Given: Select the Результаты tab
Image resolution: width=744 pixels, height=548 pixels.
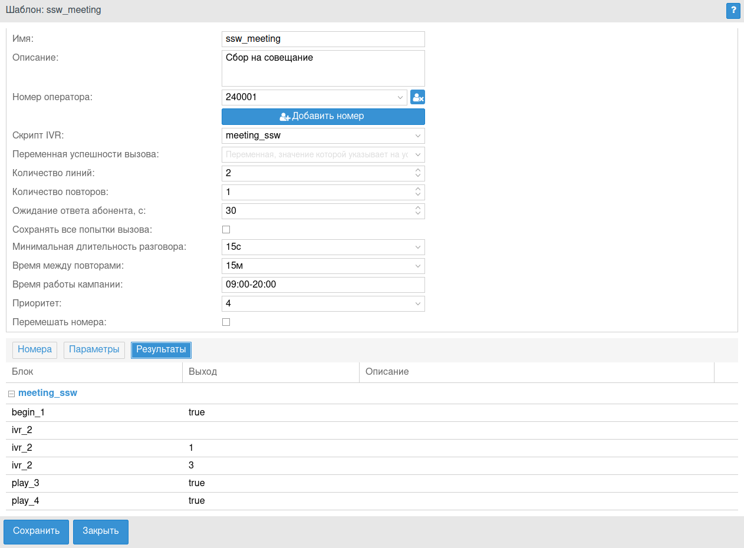Looking at the screenshot, I should tap(161, 349).
